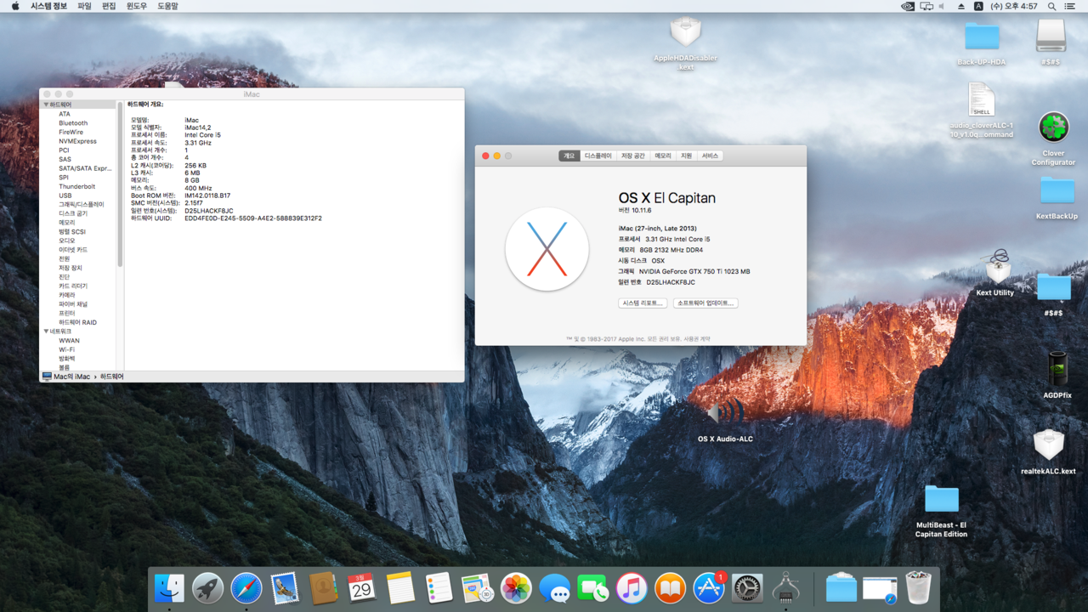Open System Preferences gear in dock
This screenshot has height=612, width=1088.
747,588
